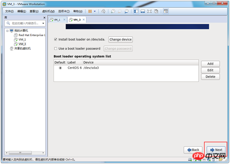This screenshot has width=230, height=164.
Task: Open the library search filter dropdown
Action: pos(43,23)
